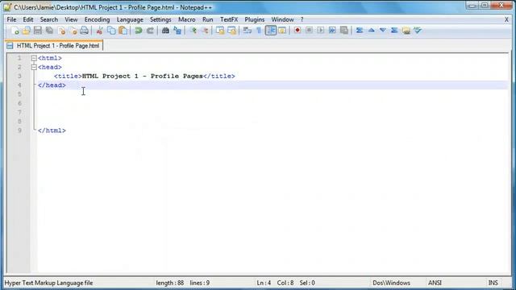Click the </head> tag on line 4
Image resolution: width=516 pixels, height=290 pixels.
coord(52,85)
